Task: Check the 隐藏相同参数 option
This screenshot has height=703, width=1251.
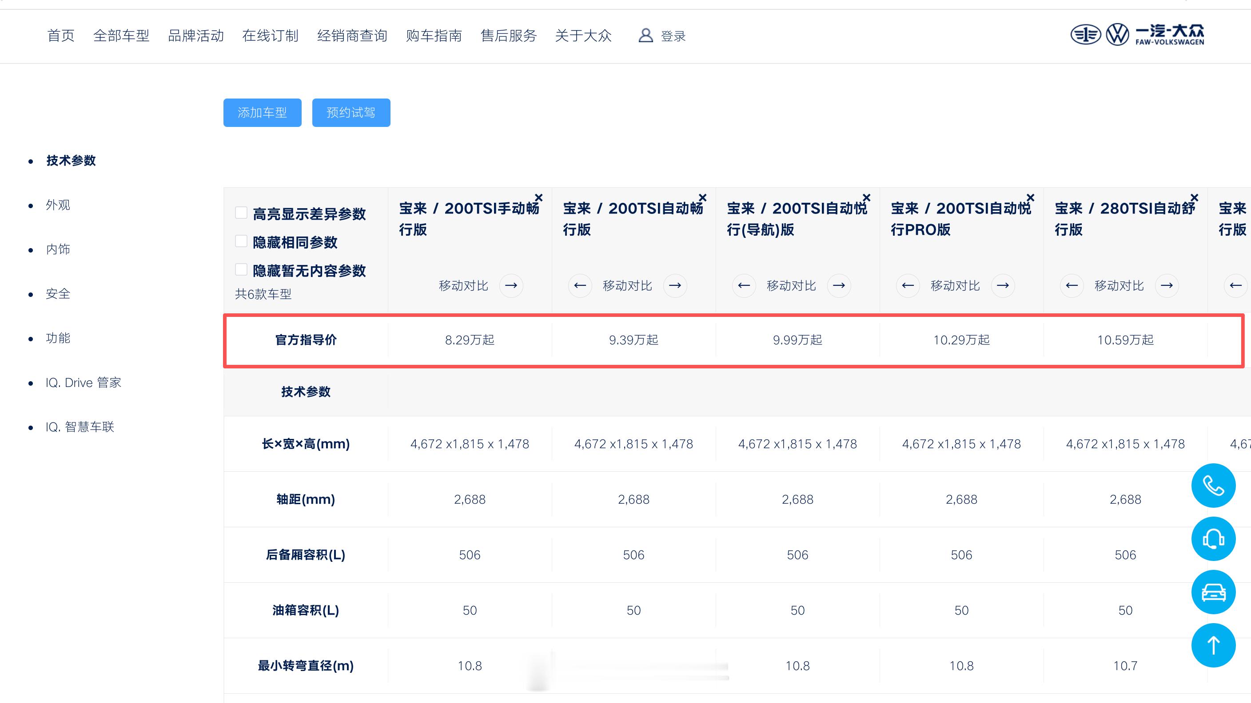Action: (241, 241)
